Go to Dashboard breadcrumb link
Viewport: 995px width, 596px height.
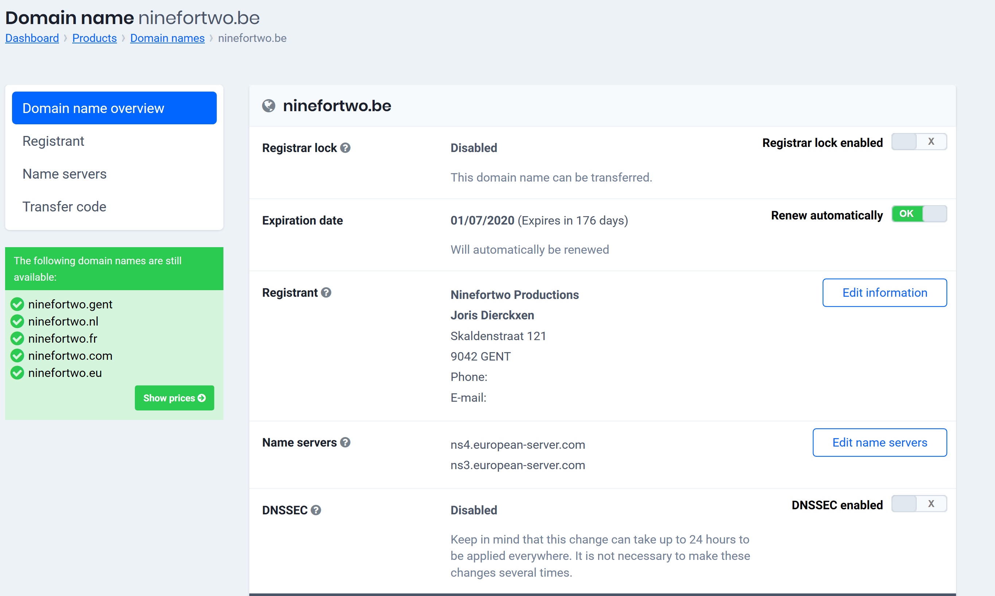32,38
